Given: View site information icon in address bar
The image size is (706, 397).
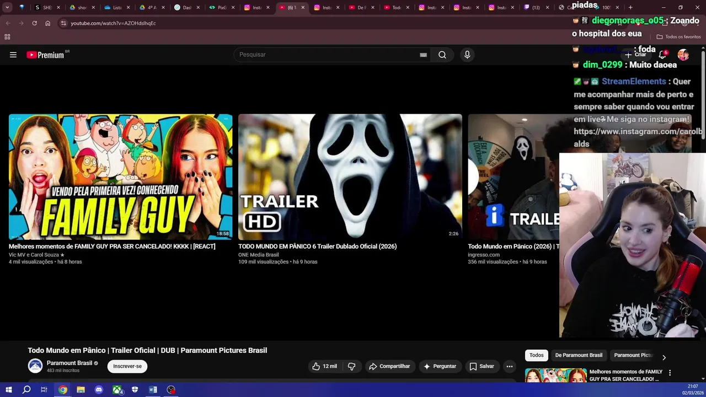Looking at the screenshot, I should (63, 23).
